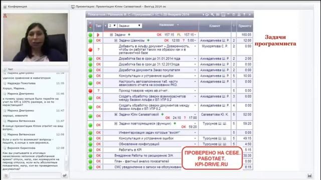Select task План - фактный анализ показателей

141,161
